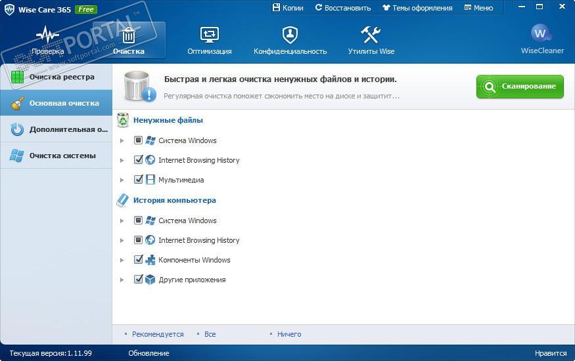Click the Другие приложения box icon

point(150,280)
